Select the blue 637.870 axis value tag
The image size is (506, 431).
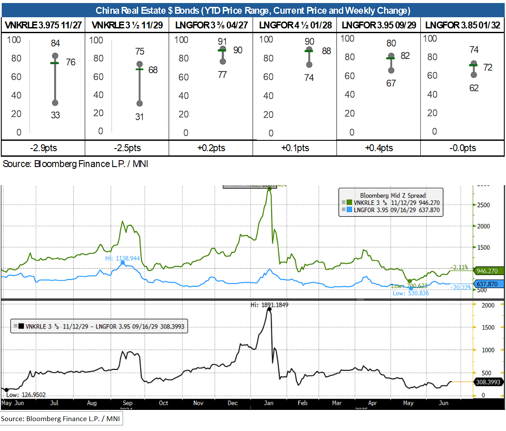click(x=489, y=284)
